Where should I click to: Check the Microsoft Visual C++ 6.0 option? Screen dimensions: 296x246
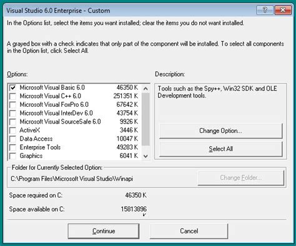click(12, 96)
